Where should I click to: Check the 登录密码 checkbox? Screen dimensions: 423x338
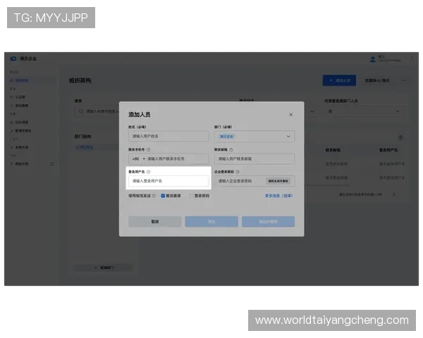tap(190, 196)
